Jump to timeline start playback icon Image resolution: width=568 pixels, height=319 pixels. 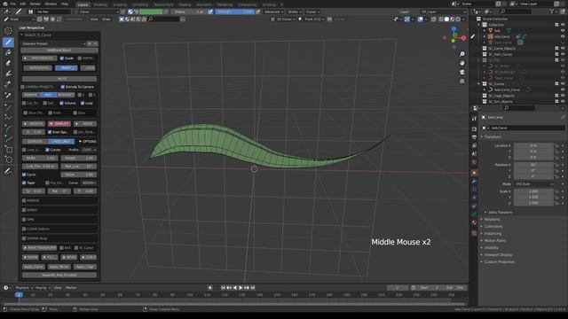pyautogui.click(x=223, y=287)
